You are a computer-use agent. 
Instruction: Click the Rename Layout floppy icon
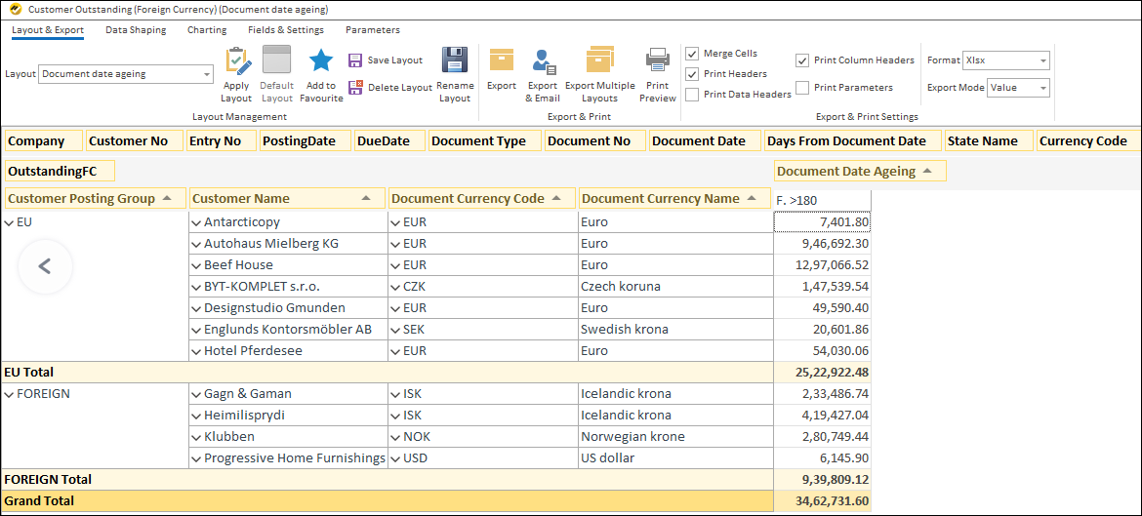point(455,61)
